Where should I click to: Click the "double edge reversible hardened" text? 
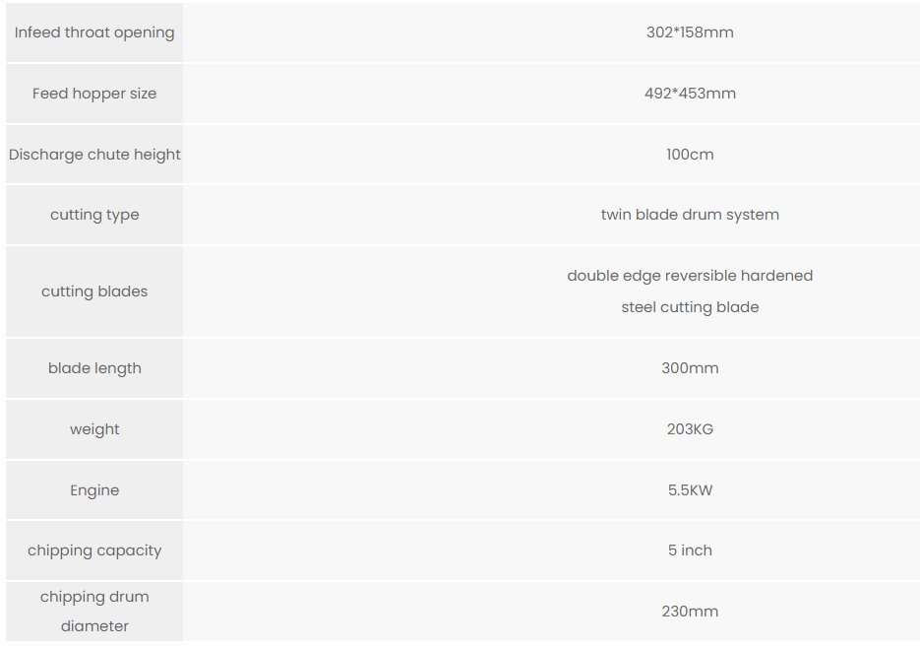point(690,276)
